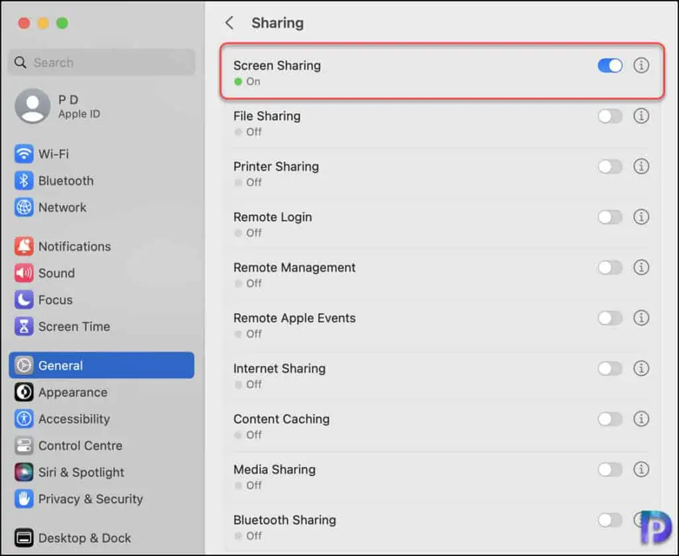Click the Focus moon icon
Viewport: 679px width, 556px height.
click(24, 300)
